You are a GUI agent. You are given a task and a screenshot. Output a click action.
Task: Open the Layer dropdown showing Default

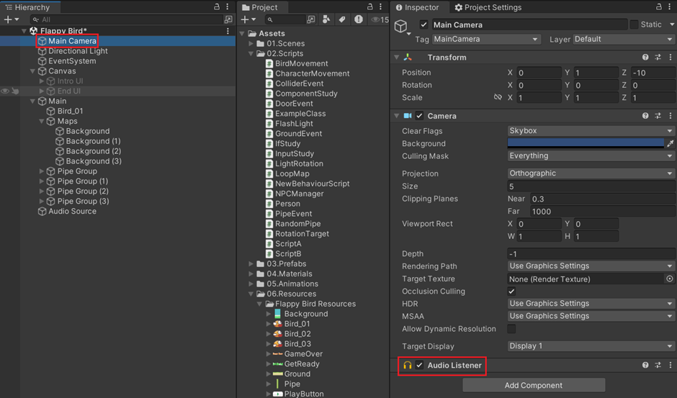click(624, 39)
